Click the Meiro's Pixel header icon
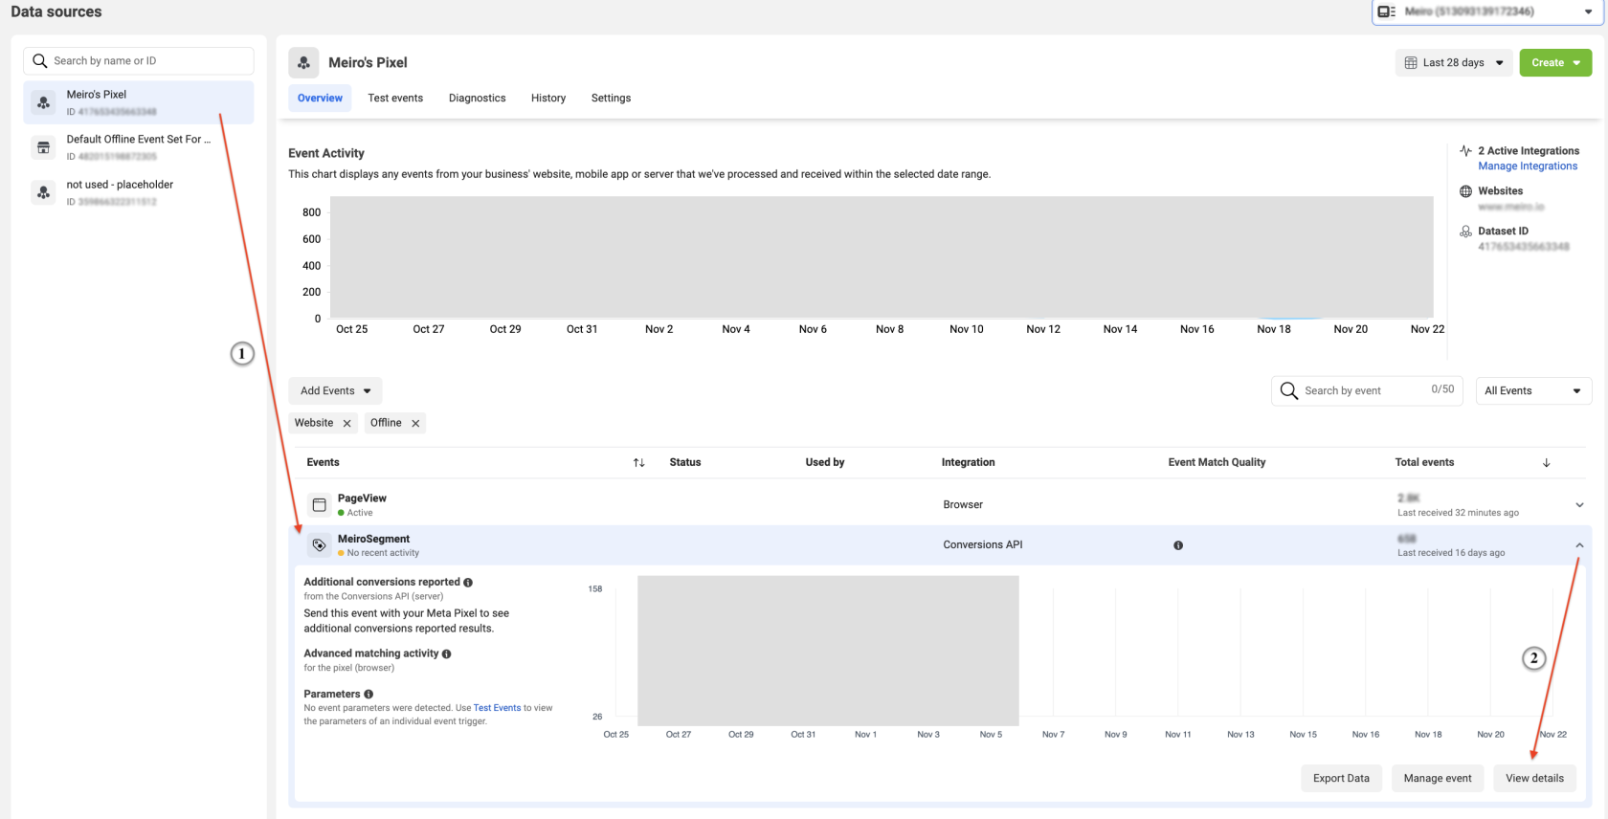This screenshot has height=819, width=1608. pos(303,62)
